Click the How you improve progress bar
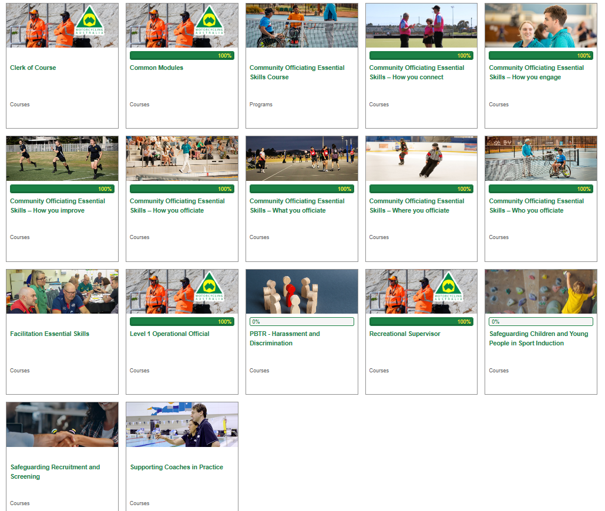This screenshot has height=511, width=605. [x=62, y=189]
